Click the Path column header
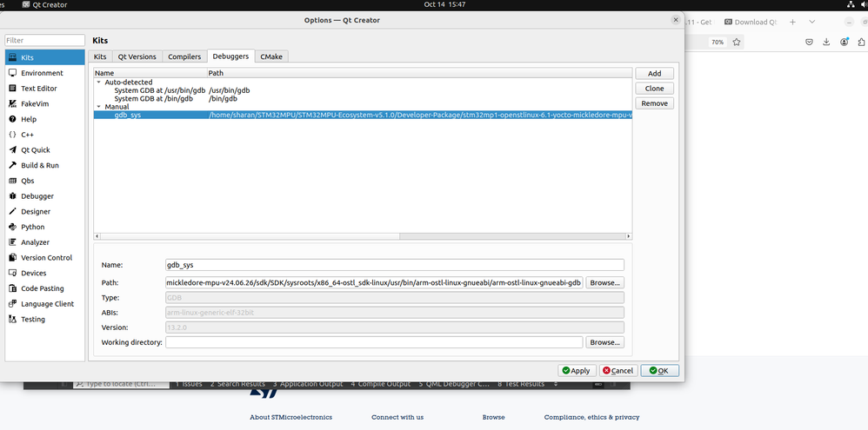Image resolution: width=868 pixels, height=430 pixels. (x=419, y=73)
